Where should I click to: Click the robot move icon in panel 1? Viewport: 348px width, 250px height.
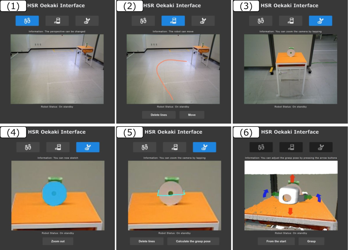coord(57,21)
